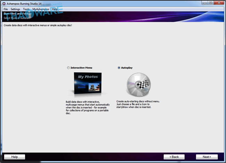Image resolution: width=226 pixels, height=163 pixels.
Task: Click the Interactive Menu description text
Action: tap(88, 107)
